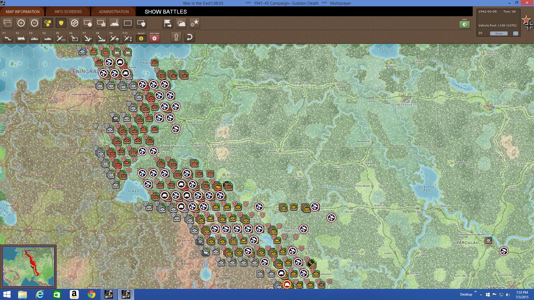The height and width of the screenshot is (300, 534).
Task: Toggle the green SOFT factor switch
Action: point(464,24)
